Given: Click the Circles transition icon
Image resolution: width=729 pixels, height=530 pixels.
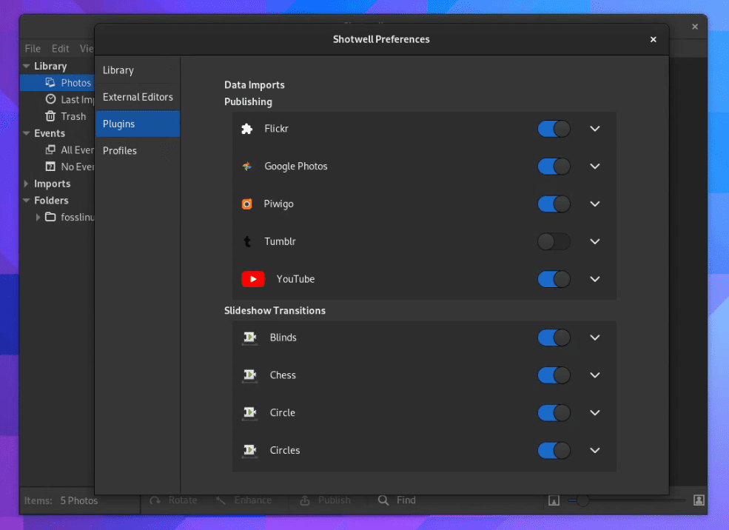Looking at the screenshot, I should coord(249,451).
